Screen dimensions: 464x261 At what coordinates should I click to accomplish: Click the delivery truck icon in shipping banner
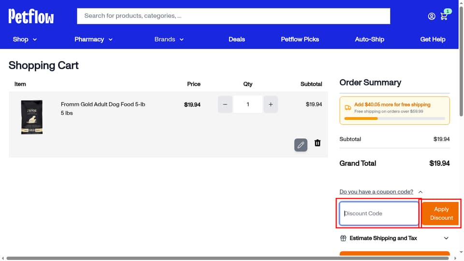[x=348, y=108]
